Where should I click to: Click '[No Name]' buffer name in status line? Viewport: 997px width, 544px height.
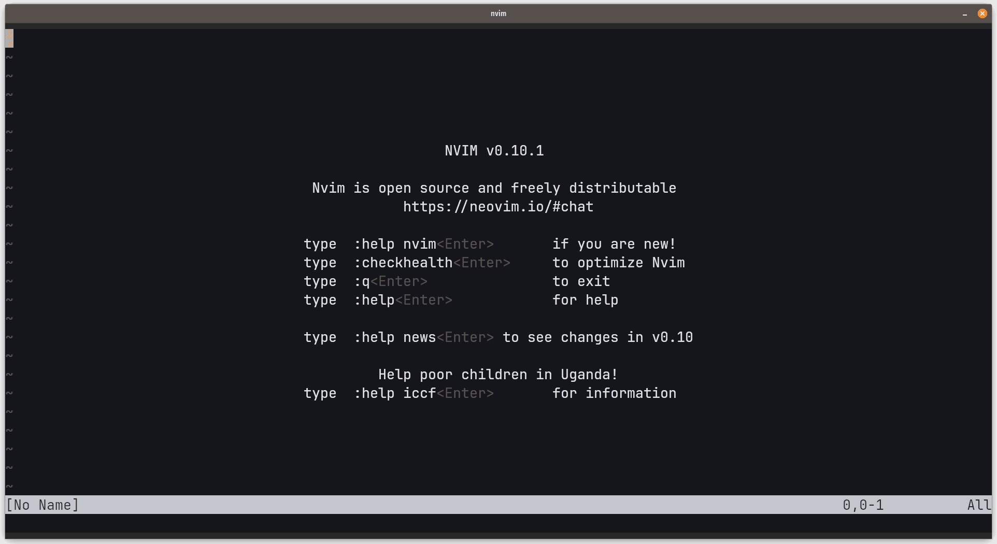click(42, 505)
